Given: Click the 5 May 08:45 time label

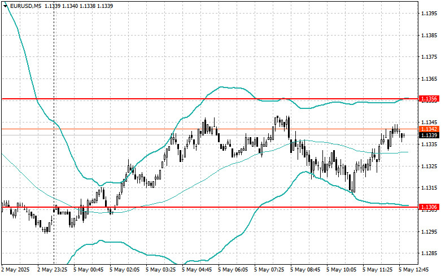Looking at the screenshot, I should click(305, 270).
